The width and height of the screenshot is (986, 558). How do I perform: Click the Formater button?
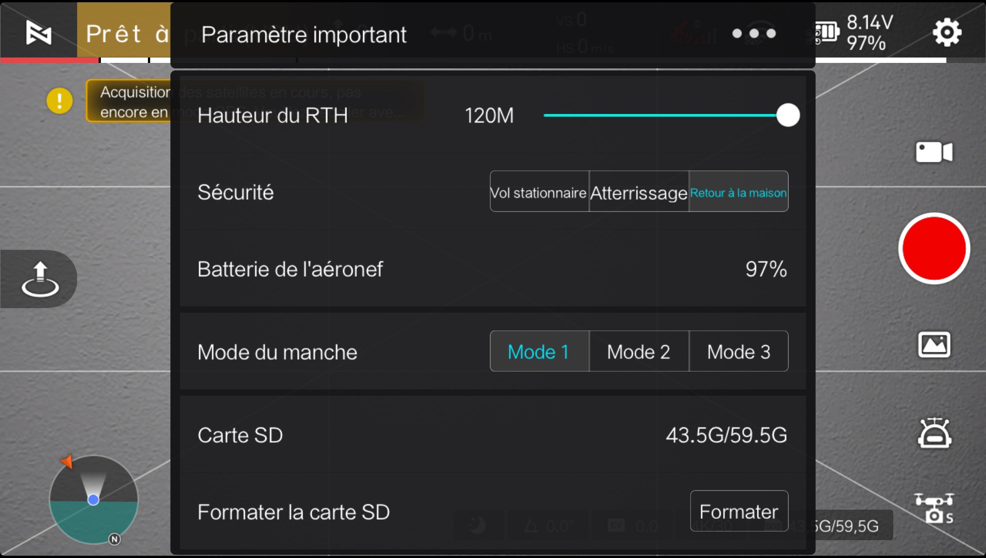pos(739,511)
